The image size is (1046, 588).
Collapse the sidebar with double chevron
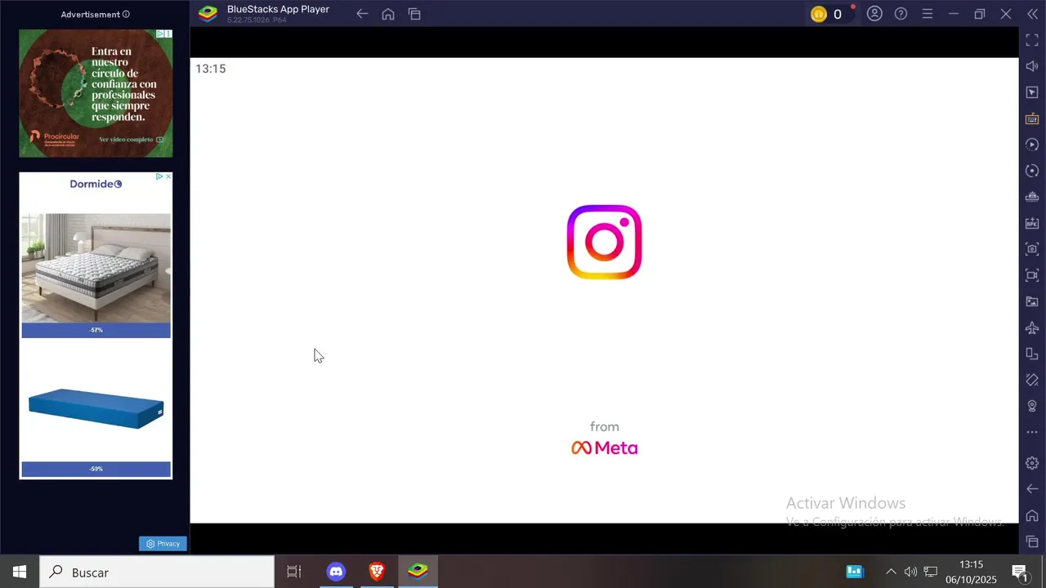[1032, 14]
